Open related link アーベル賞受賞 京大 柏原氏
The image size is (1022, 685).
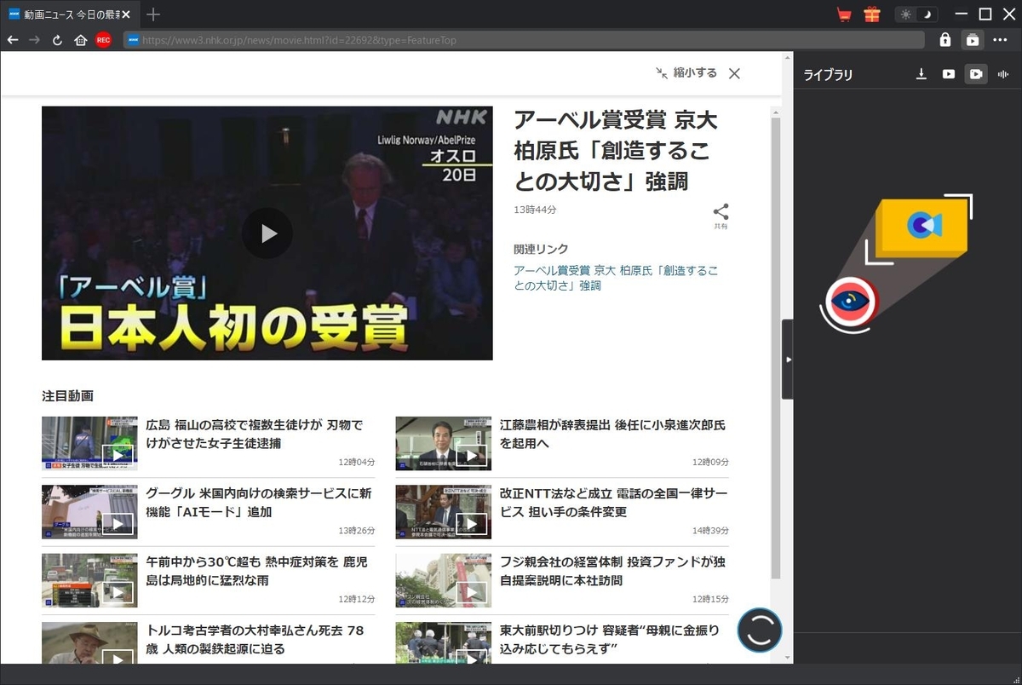tap(616, 278)
